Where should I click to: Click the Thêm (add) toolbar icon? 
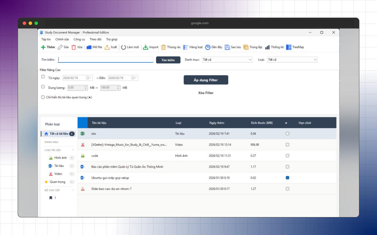point(43,47)
